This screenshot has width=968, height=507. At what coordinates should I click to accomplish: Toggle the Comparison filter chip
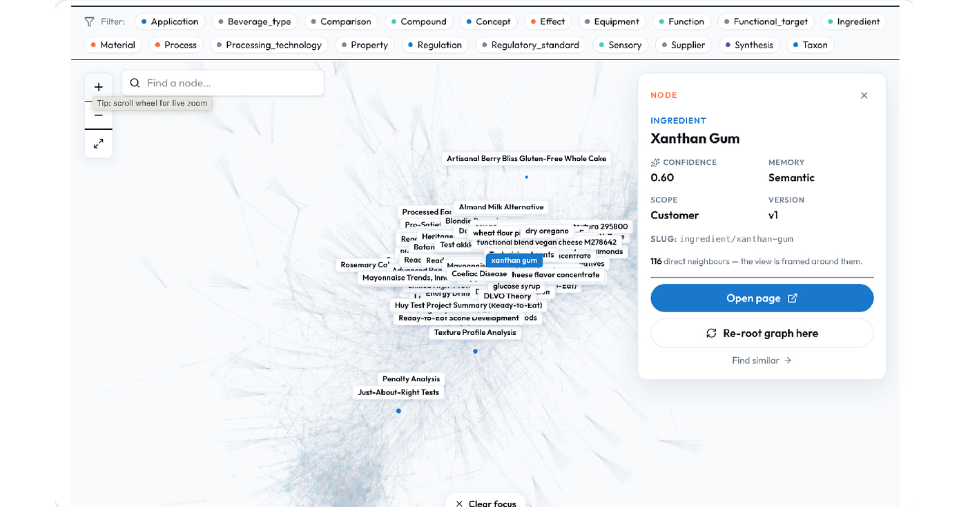tap(341, 22)
